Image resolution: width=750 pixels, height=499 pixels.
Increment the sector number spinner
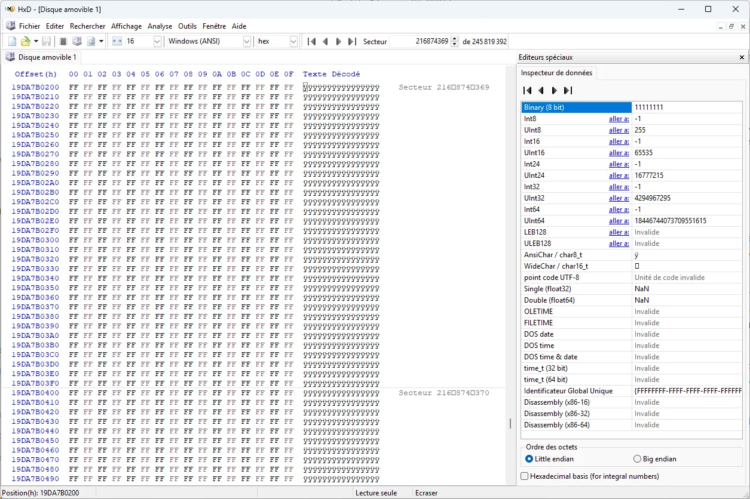pos(455,38)
